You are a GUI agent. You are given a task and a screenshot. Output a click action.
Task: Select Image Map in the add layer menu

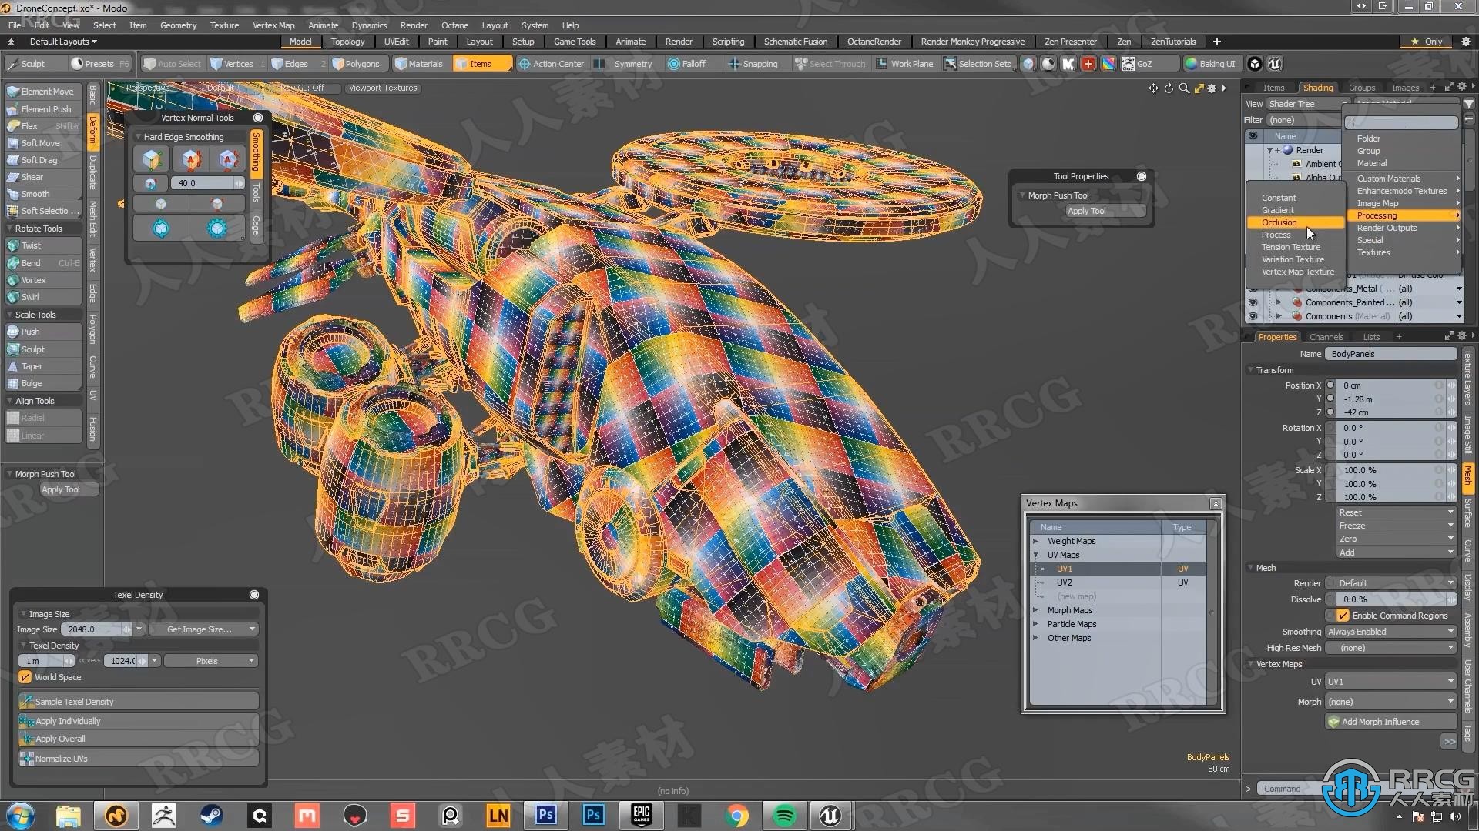tap(1404, 203)
